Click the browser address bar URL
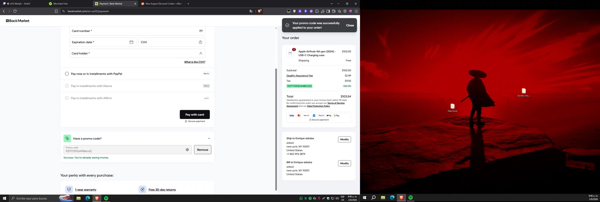 tap(88, 11)
